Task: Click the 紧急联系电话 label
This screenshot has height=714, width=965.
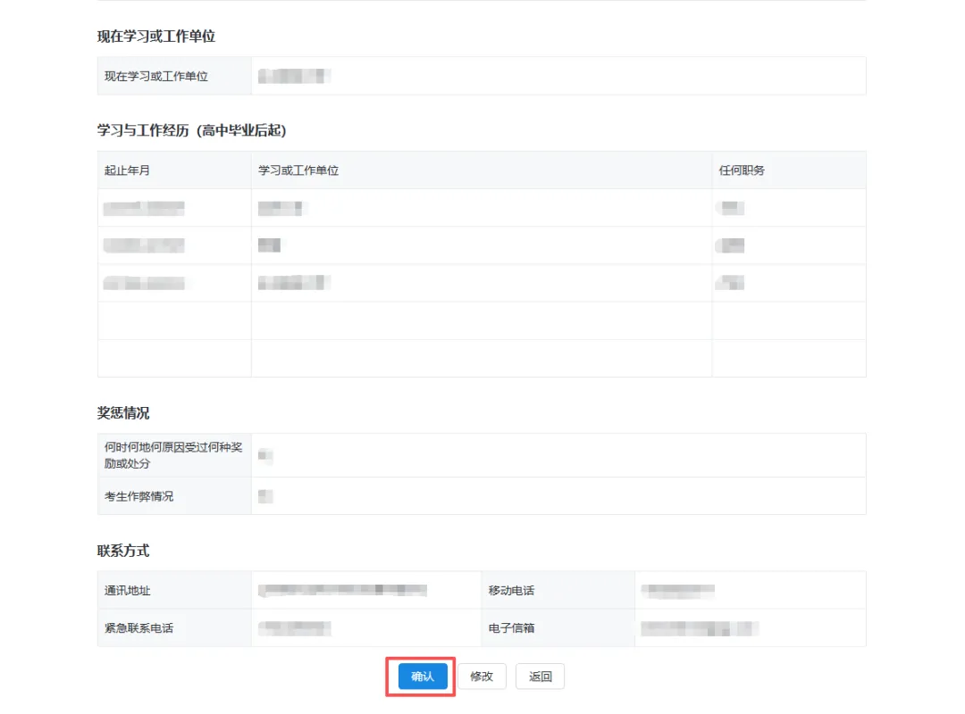Action: [139, 628]
